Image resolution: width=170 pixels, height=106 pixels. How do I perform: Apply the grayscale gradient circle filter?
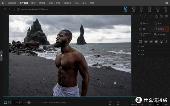coord(146,41)
